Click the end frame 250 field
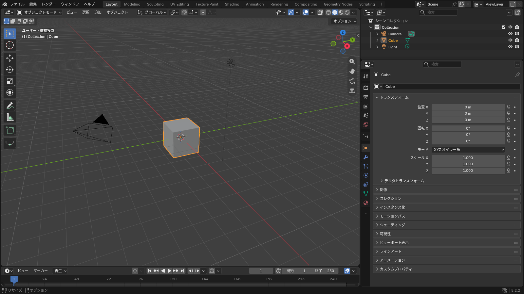524x294 pixels. click(x=324, y=271)
